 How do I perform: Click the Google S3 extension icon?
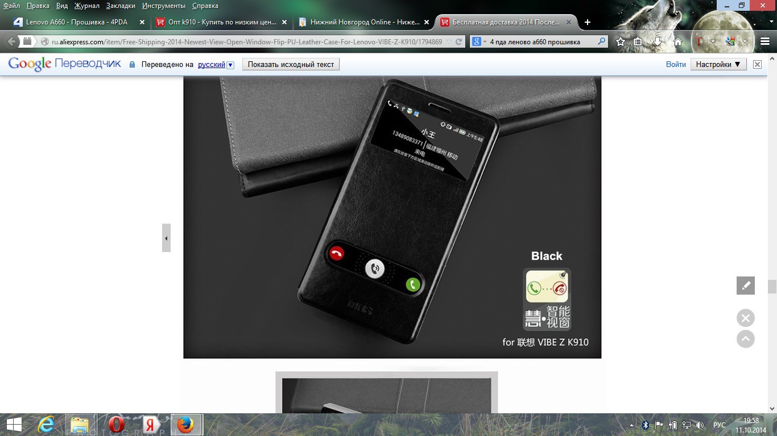click(x=730, y=41)
